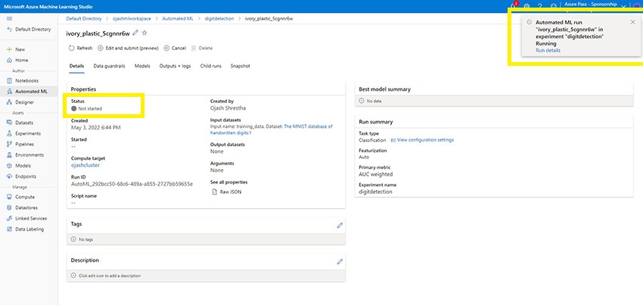Open the ojashcluster compute target link
This screenshot has height=305, width=643.
85,164
